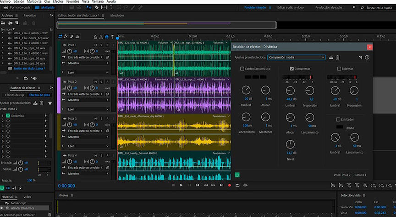Enable the Limitador checkbox
Viewport: 396px width, 217px height.
pyautogui.click(x=339, y=119)
